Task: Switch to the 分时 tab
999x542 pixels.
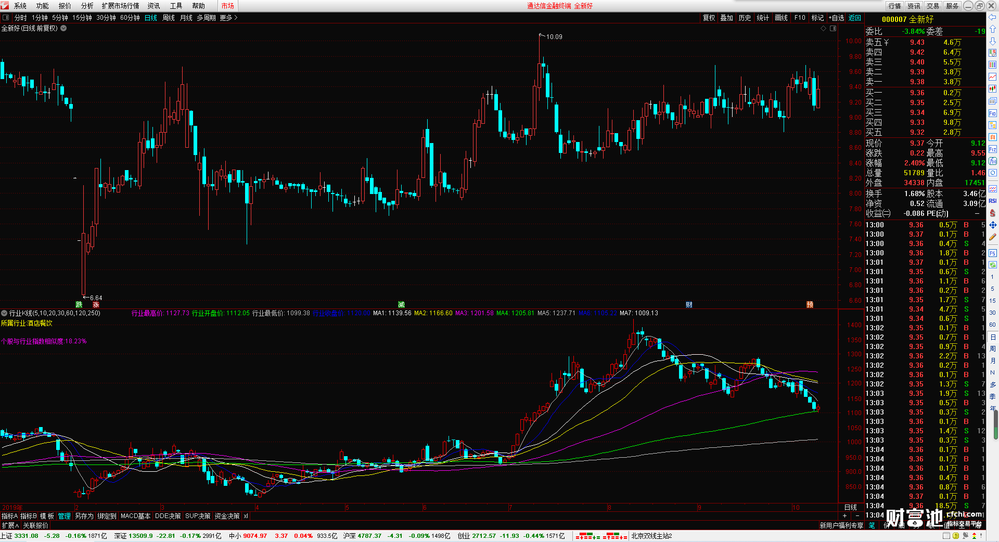Action: pyautogui.click(x=21, y=18)
